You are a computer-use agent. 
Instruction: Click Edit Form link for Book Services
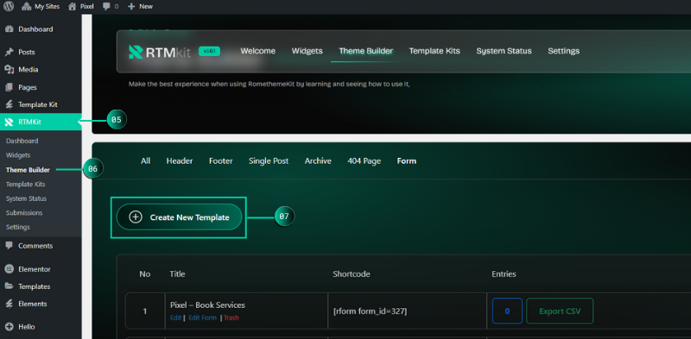tap(202, 318)
